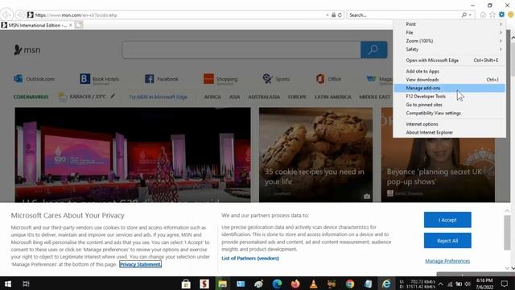Open the Microsoft Store icon in taskbar

186,284
